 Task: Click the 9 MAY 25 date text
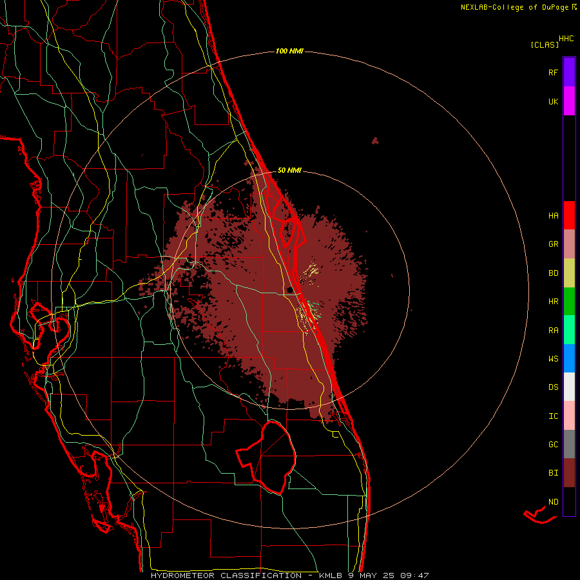[372, 575]
